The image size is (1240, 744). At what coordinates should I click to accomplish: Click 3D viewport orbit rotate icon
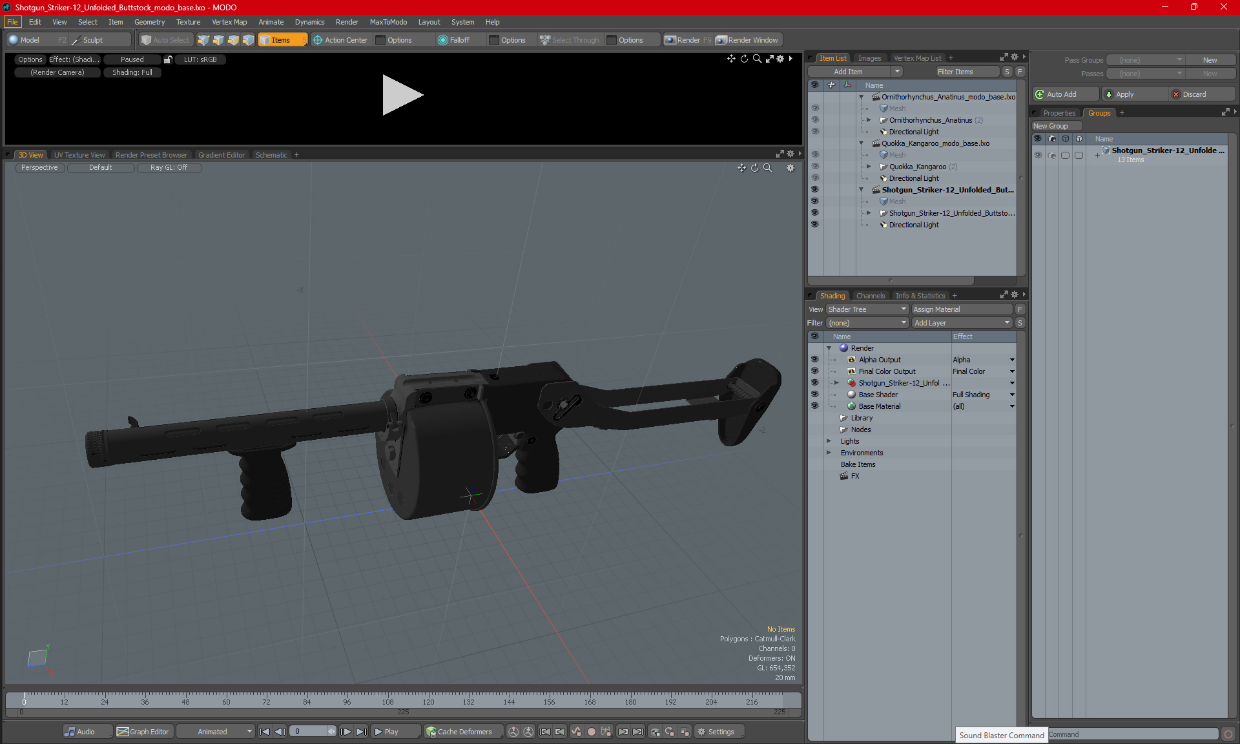754,168
